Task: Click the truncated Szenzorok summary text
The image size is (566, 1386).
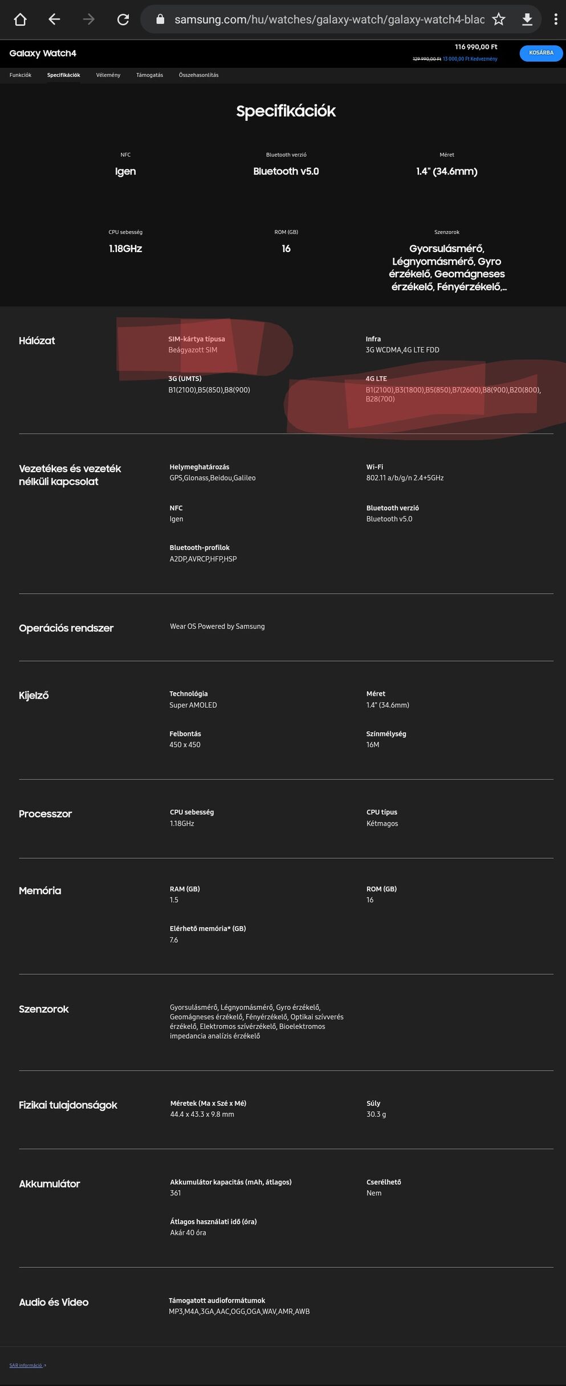Action: (x=447, y=268)
